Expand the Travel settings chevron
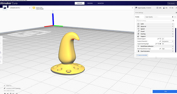Screen dimensions: 177x94 [x=173, y=31]
